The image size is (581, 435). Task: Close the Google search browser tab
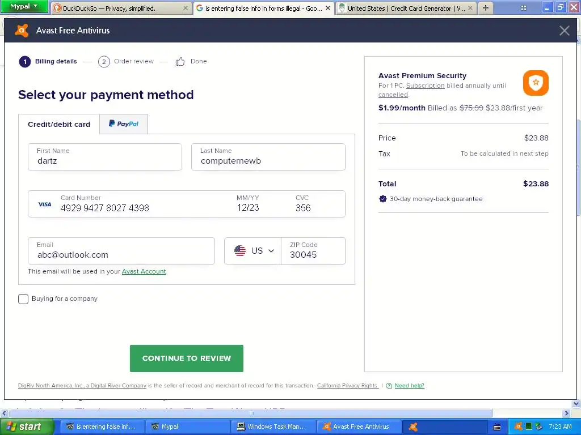coord(327,8)
